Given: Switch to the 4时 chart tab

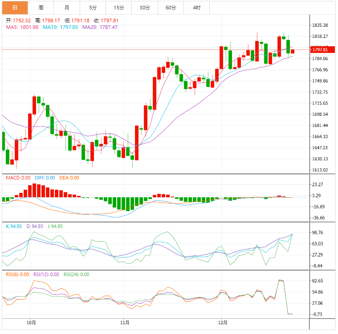Looking at the screenshot, I should pyautogui.click(x=196, y=8).
